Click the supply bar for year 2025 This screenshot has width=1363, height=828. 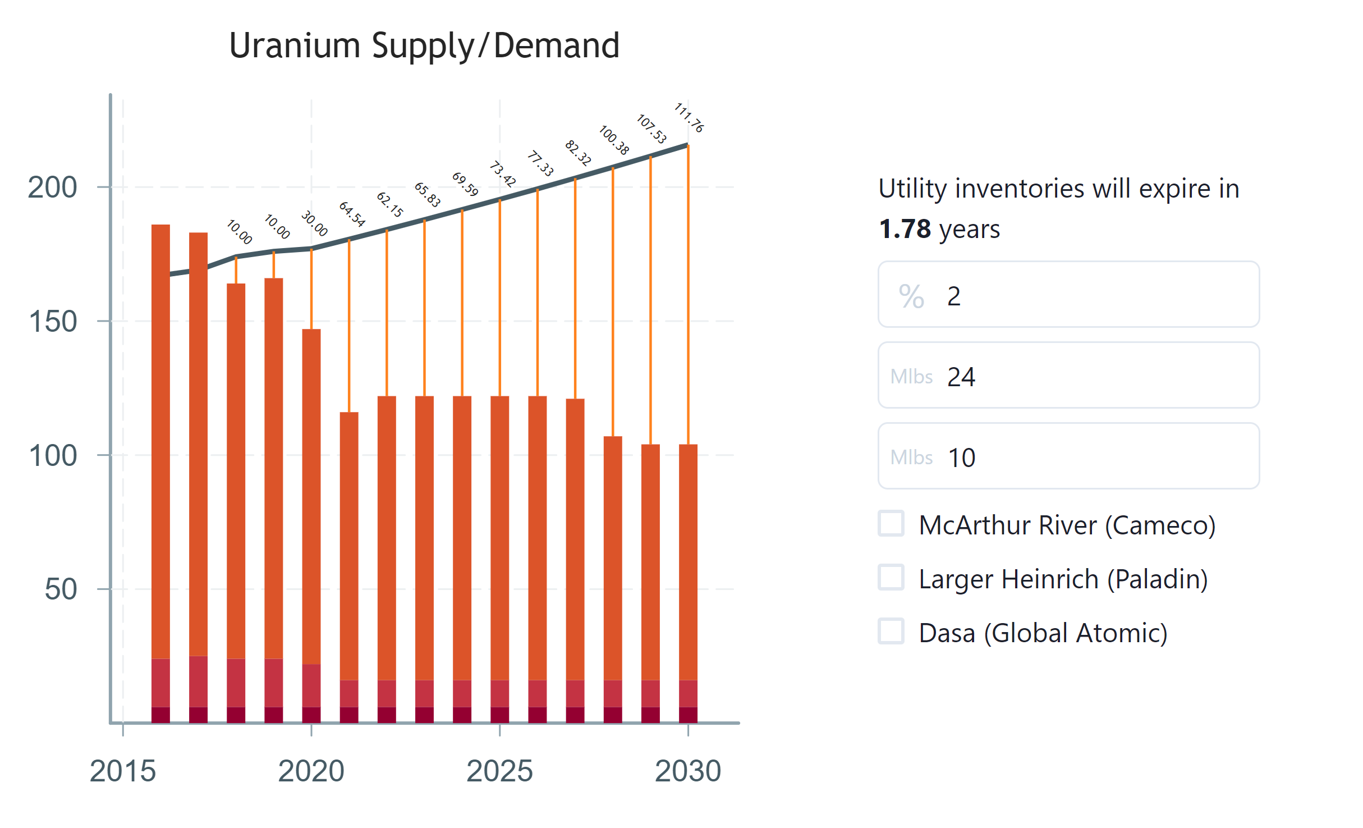[500, 559]
